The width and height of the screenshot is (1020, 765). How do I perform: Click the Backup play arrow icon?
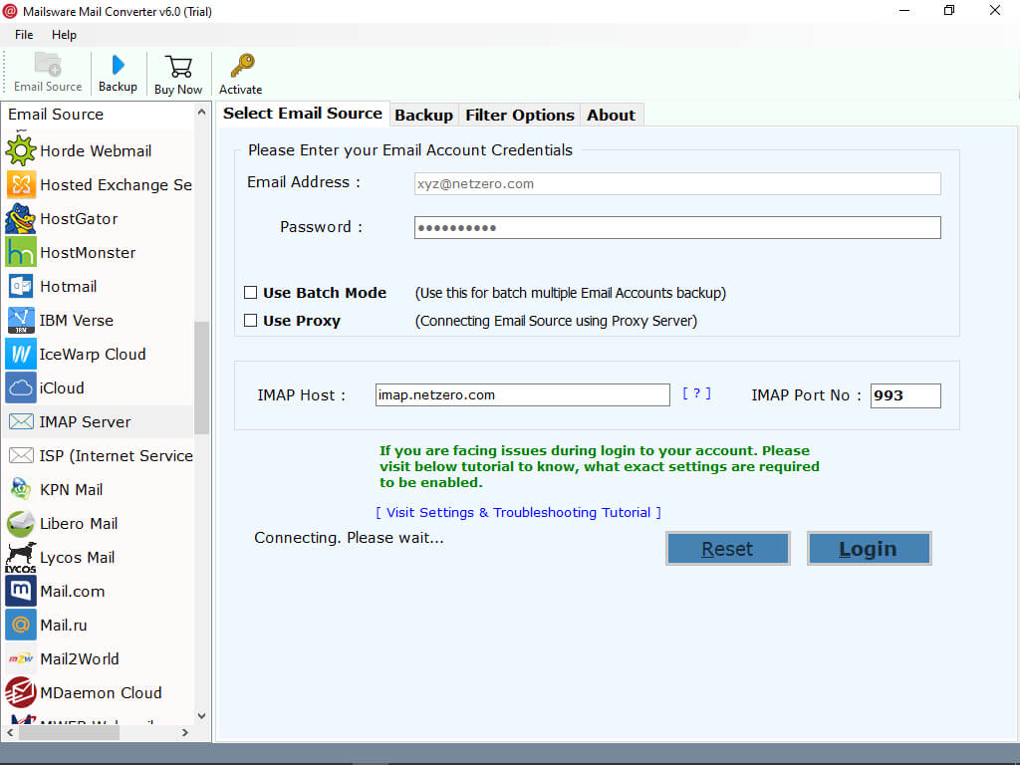(x=118, y=65)
